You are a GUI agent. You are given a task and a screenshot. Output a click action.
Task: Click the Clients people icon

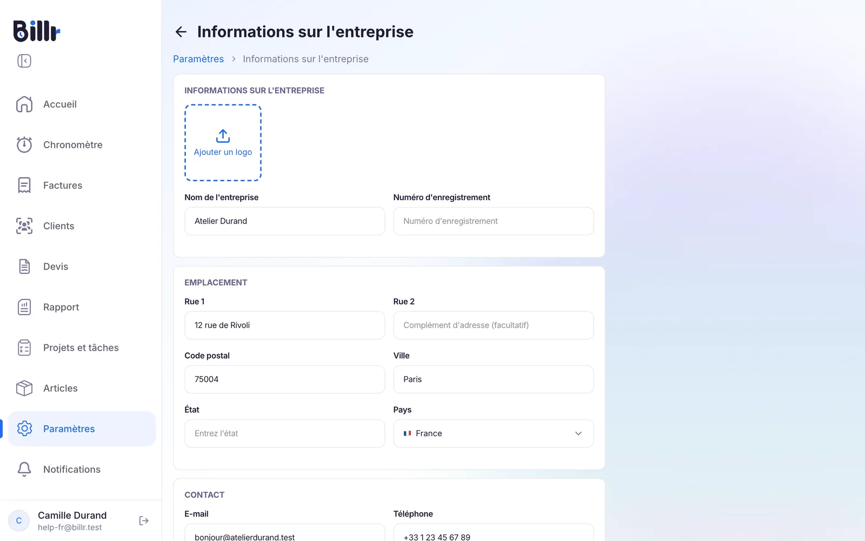point(24,226)
